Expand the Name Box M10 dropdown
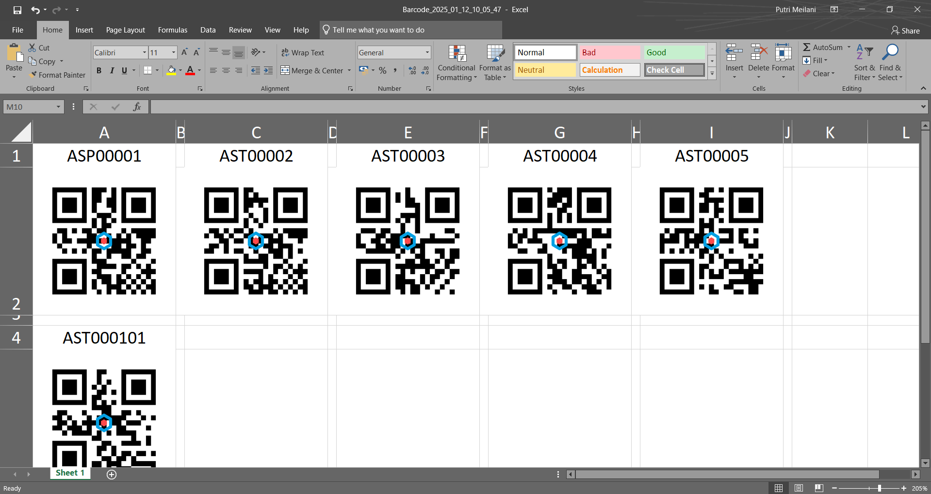The image size is (931, 494). point(58,107)
